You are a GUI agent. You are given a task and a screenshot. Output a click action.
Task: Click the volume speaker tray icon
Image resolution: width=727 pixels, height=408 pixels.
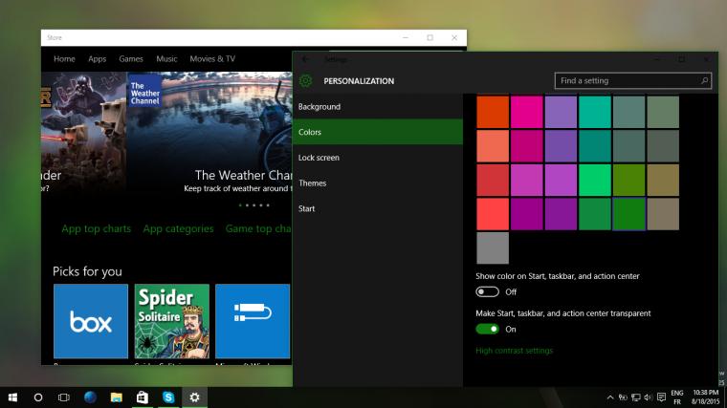pos(649,397)
